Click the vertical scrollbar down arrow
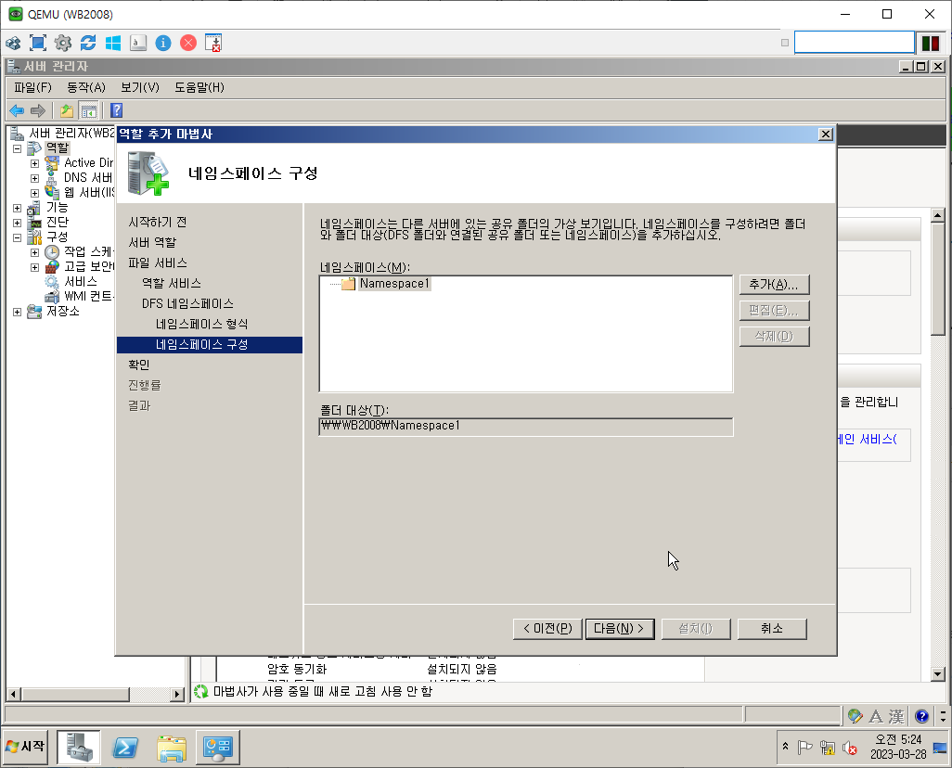Image resolution: width=952 pixels, height=768 pixels. point(937,673)
